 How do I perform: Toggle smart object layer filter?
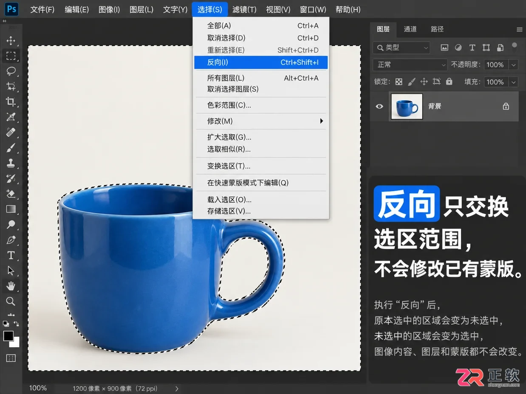tap(500, 48)
